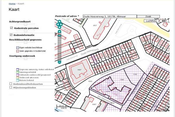Click the Postcode of adres input field
This screenshot has width=175, height=117.
click(x=109, y=16)
